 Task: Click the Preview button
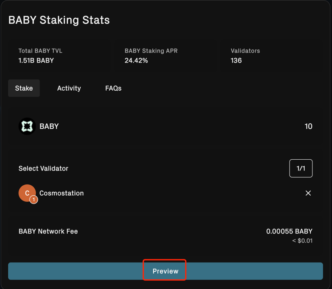tap(166, 271)
